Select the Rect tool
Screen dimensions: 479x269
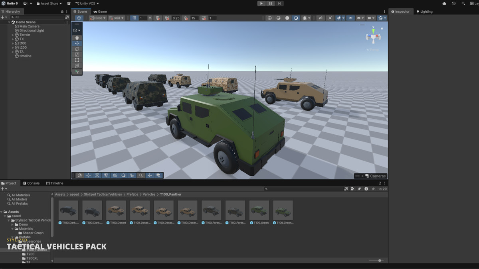click(77, 60)
